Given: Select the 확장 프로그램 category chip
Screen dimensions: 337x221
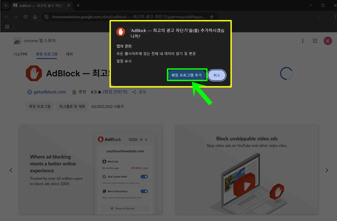Looking at the screenshot, I should click(x=40, y=106).
